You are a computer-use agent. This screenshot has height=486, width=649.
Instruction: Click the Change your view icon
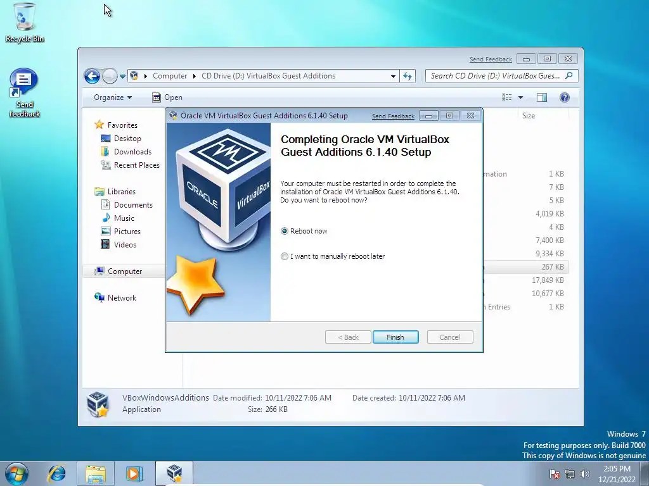coord(506,97)
